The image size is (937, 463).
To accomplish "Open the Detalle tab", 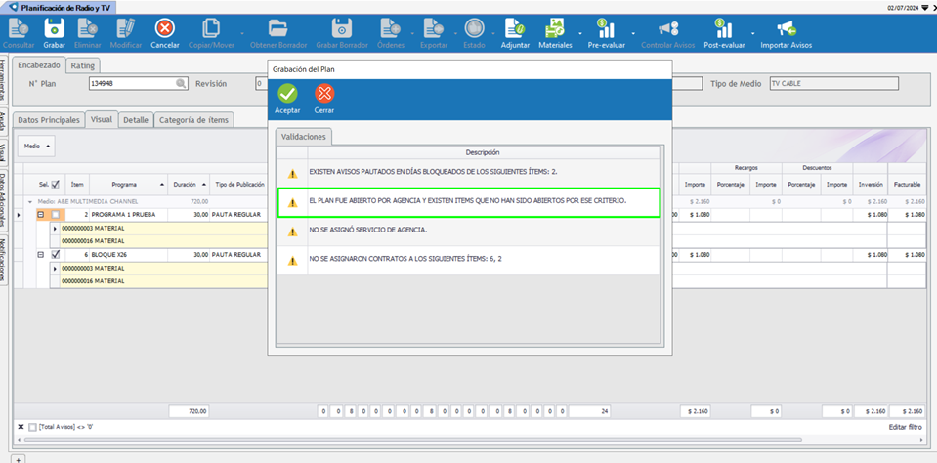I will [x=136, y=120].
